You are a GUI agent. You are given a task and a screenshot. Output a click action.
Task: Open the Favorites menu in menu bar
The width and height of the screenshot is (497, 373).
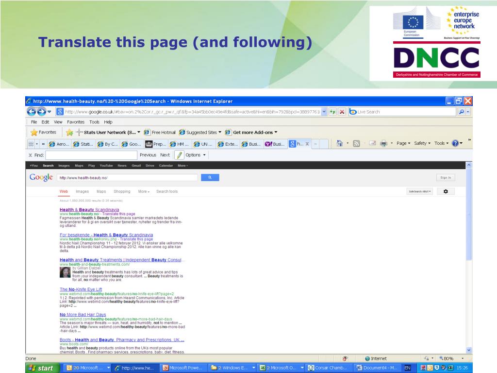[76, 122]
